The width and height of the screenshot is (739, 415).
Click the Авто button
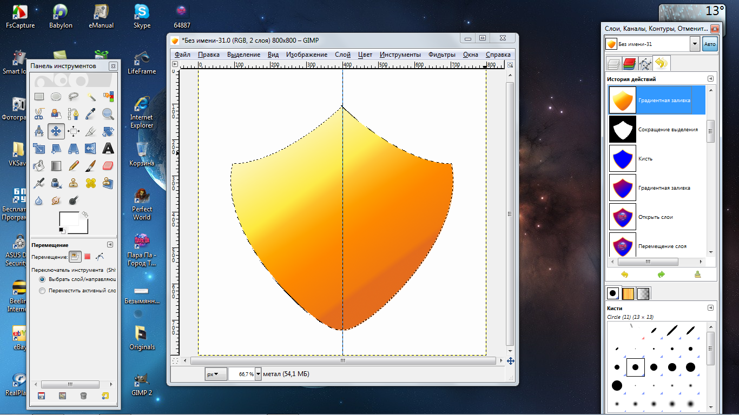[x=709, y=44]
